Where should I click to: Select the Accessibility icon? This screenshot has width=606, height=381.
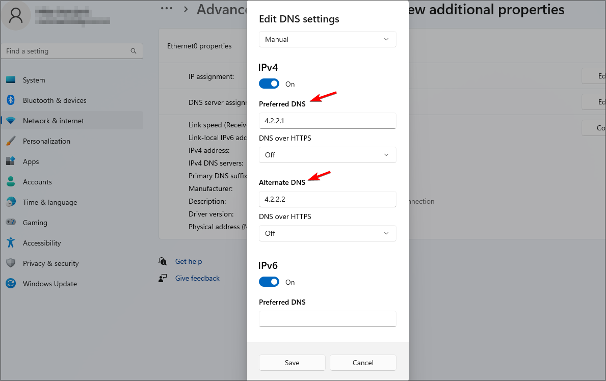(x=12, y=243)
